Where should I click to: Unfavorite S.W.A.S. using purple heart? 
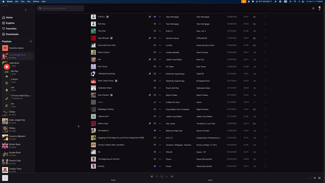tap(155, 17)
